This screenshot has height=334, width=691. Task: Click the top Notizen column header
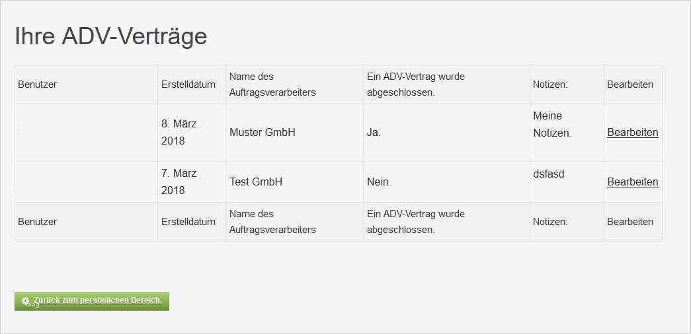[550, 84]
